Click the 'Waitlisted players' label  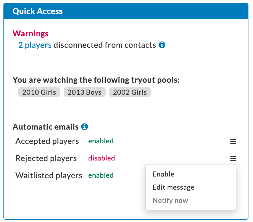coord(49,175)
